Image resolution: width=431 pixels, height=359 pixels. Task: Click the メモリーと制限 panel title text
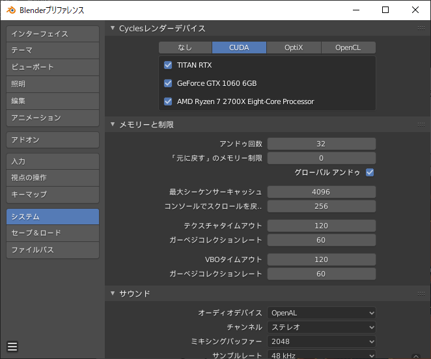(146, 125)
